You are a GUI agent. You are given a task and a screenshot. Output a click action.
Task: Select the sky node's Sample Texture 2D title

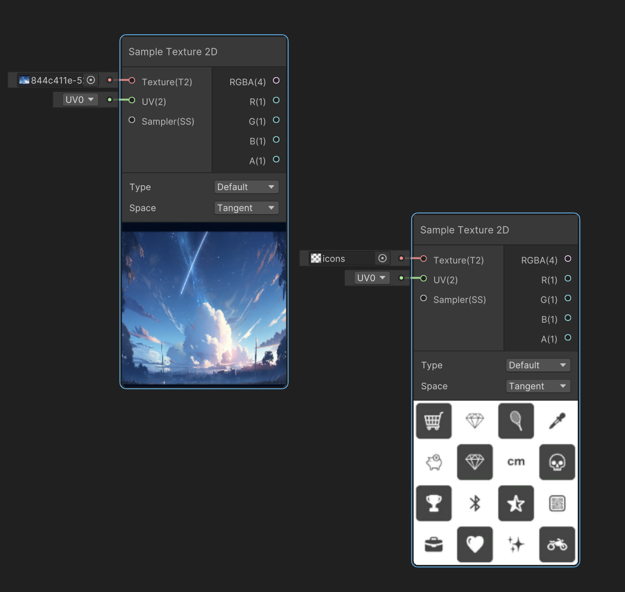pos(173,52)
